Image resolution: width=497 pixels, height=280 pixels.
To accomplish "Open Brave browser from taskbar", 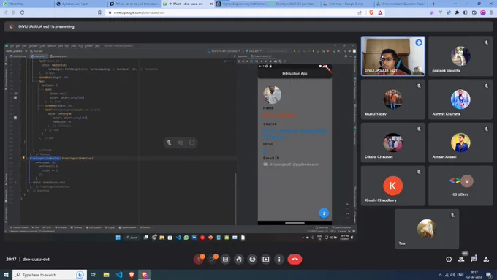I will [132, 275].
